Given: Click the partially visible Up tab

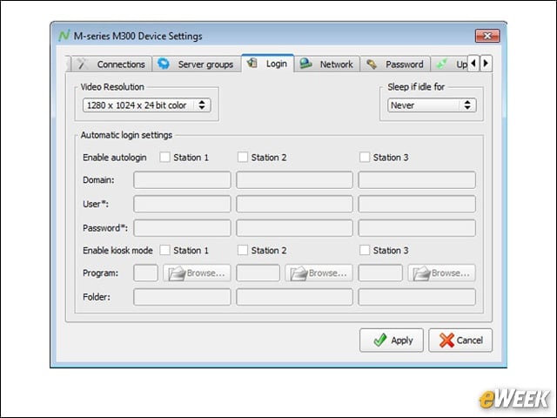Looking at the screenshot, I should [450, 64].
